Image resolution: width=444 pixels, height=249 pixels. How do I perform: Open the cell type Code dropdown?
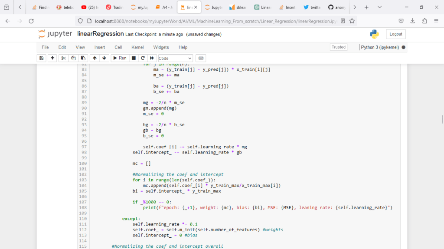pyautogui.click(x=175, y=58)
